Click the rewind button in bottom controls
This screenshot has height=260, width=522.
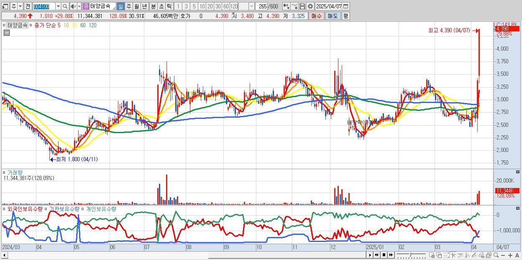(376, 255)
